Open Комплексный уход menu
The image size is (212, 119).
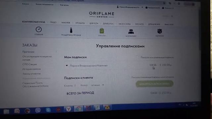point(33,22)
